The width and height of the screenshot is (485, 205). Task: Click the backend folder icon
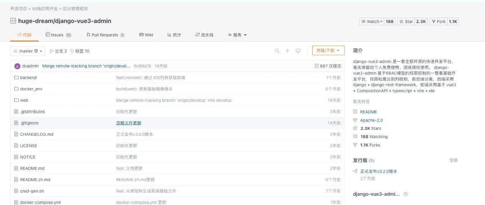[x=16, y=77]
